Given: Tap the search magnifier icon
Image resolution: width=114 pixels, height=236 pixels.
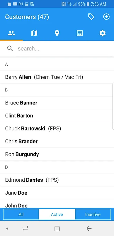Looking at the screenshot, I should click(x=10, y=48).
